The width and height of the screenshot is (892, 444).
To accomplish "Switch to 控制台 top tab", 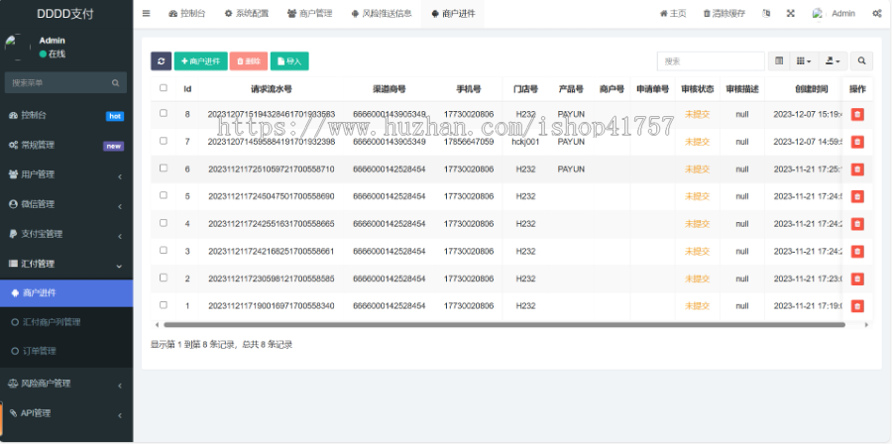I will tap(187, 14).
